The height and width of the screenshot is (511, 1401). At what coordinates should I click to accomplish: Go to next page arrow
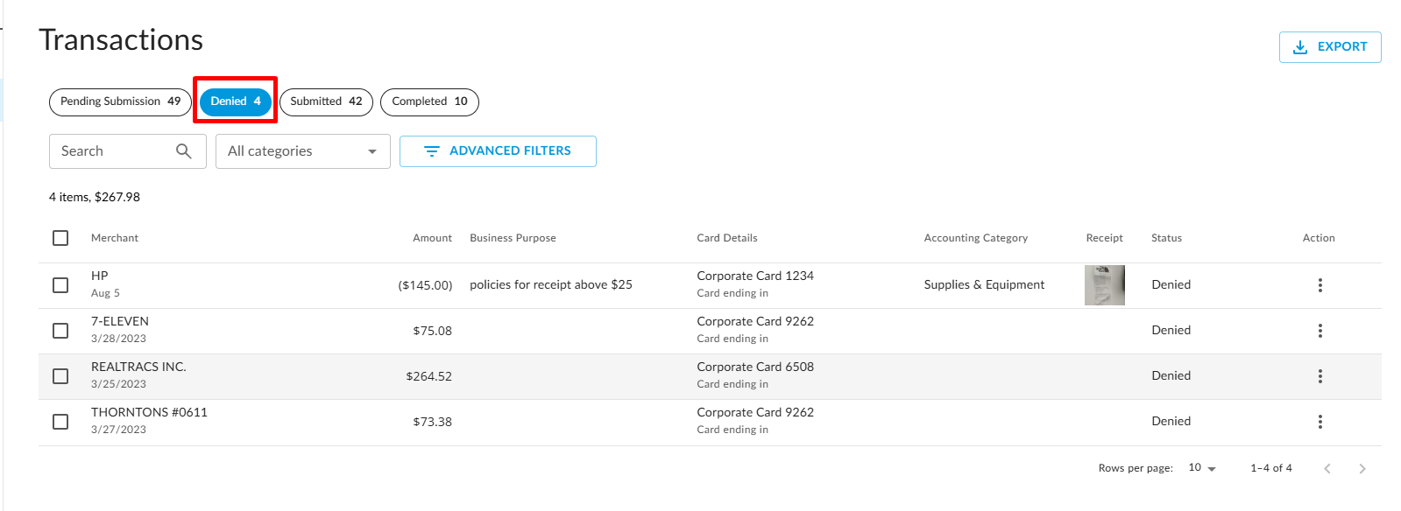[x=1362, y=469]
